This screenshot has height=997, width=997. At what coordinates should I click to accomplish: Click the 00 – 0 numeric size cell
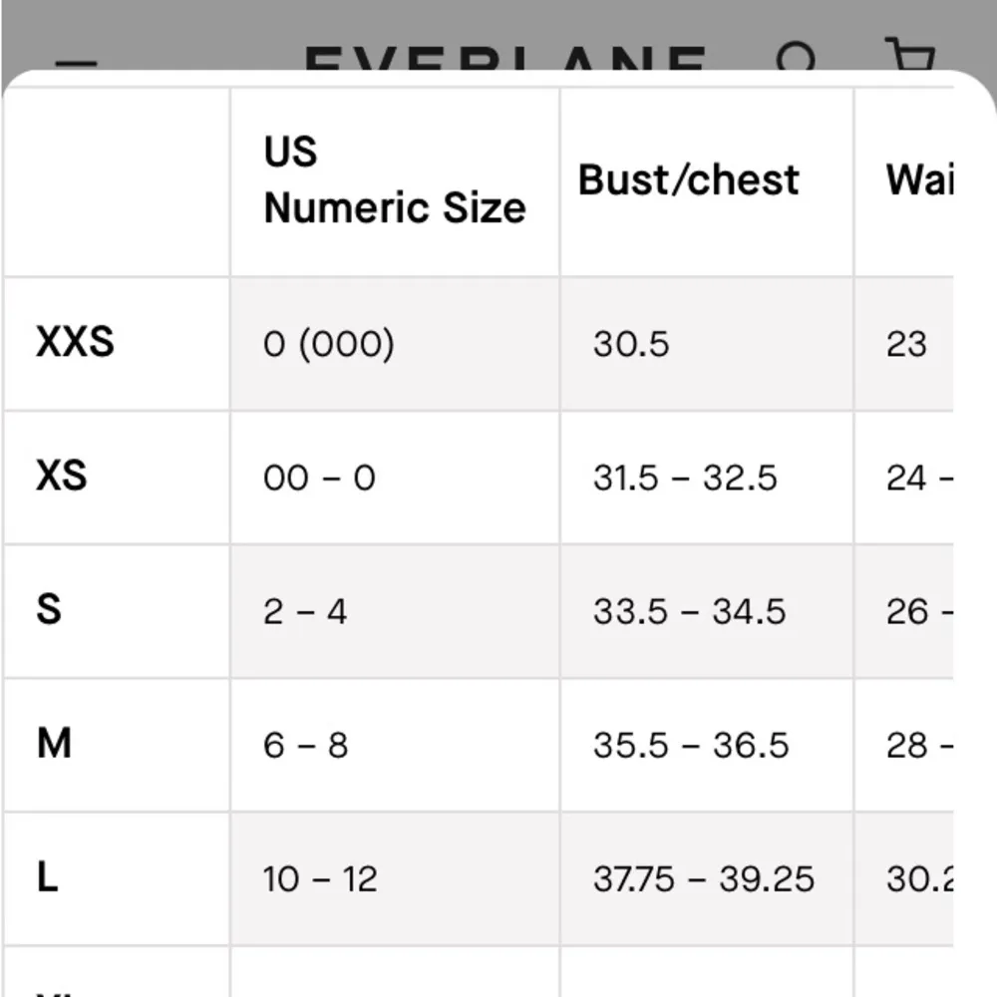coord(319,478)
